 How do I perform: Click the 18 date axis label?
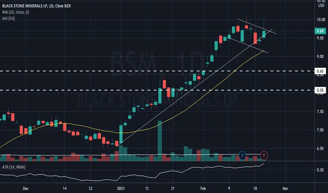pyautogui.click(x=255, y=188)
